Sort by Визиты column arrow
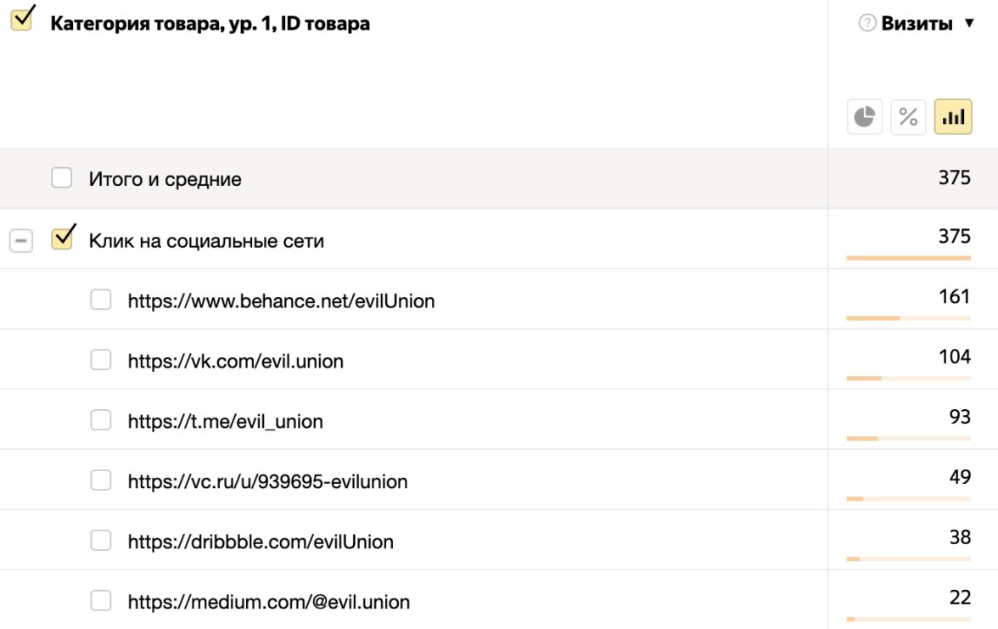 [970, 24]
